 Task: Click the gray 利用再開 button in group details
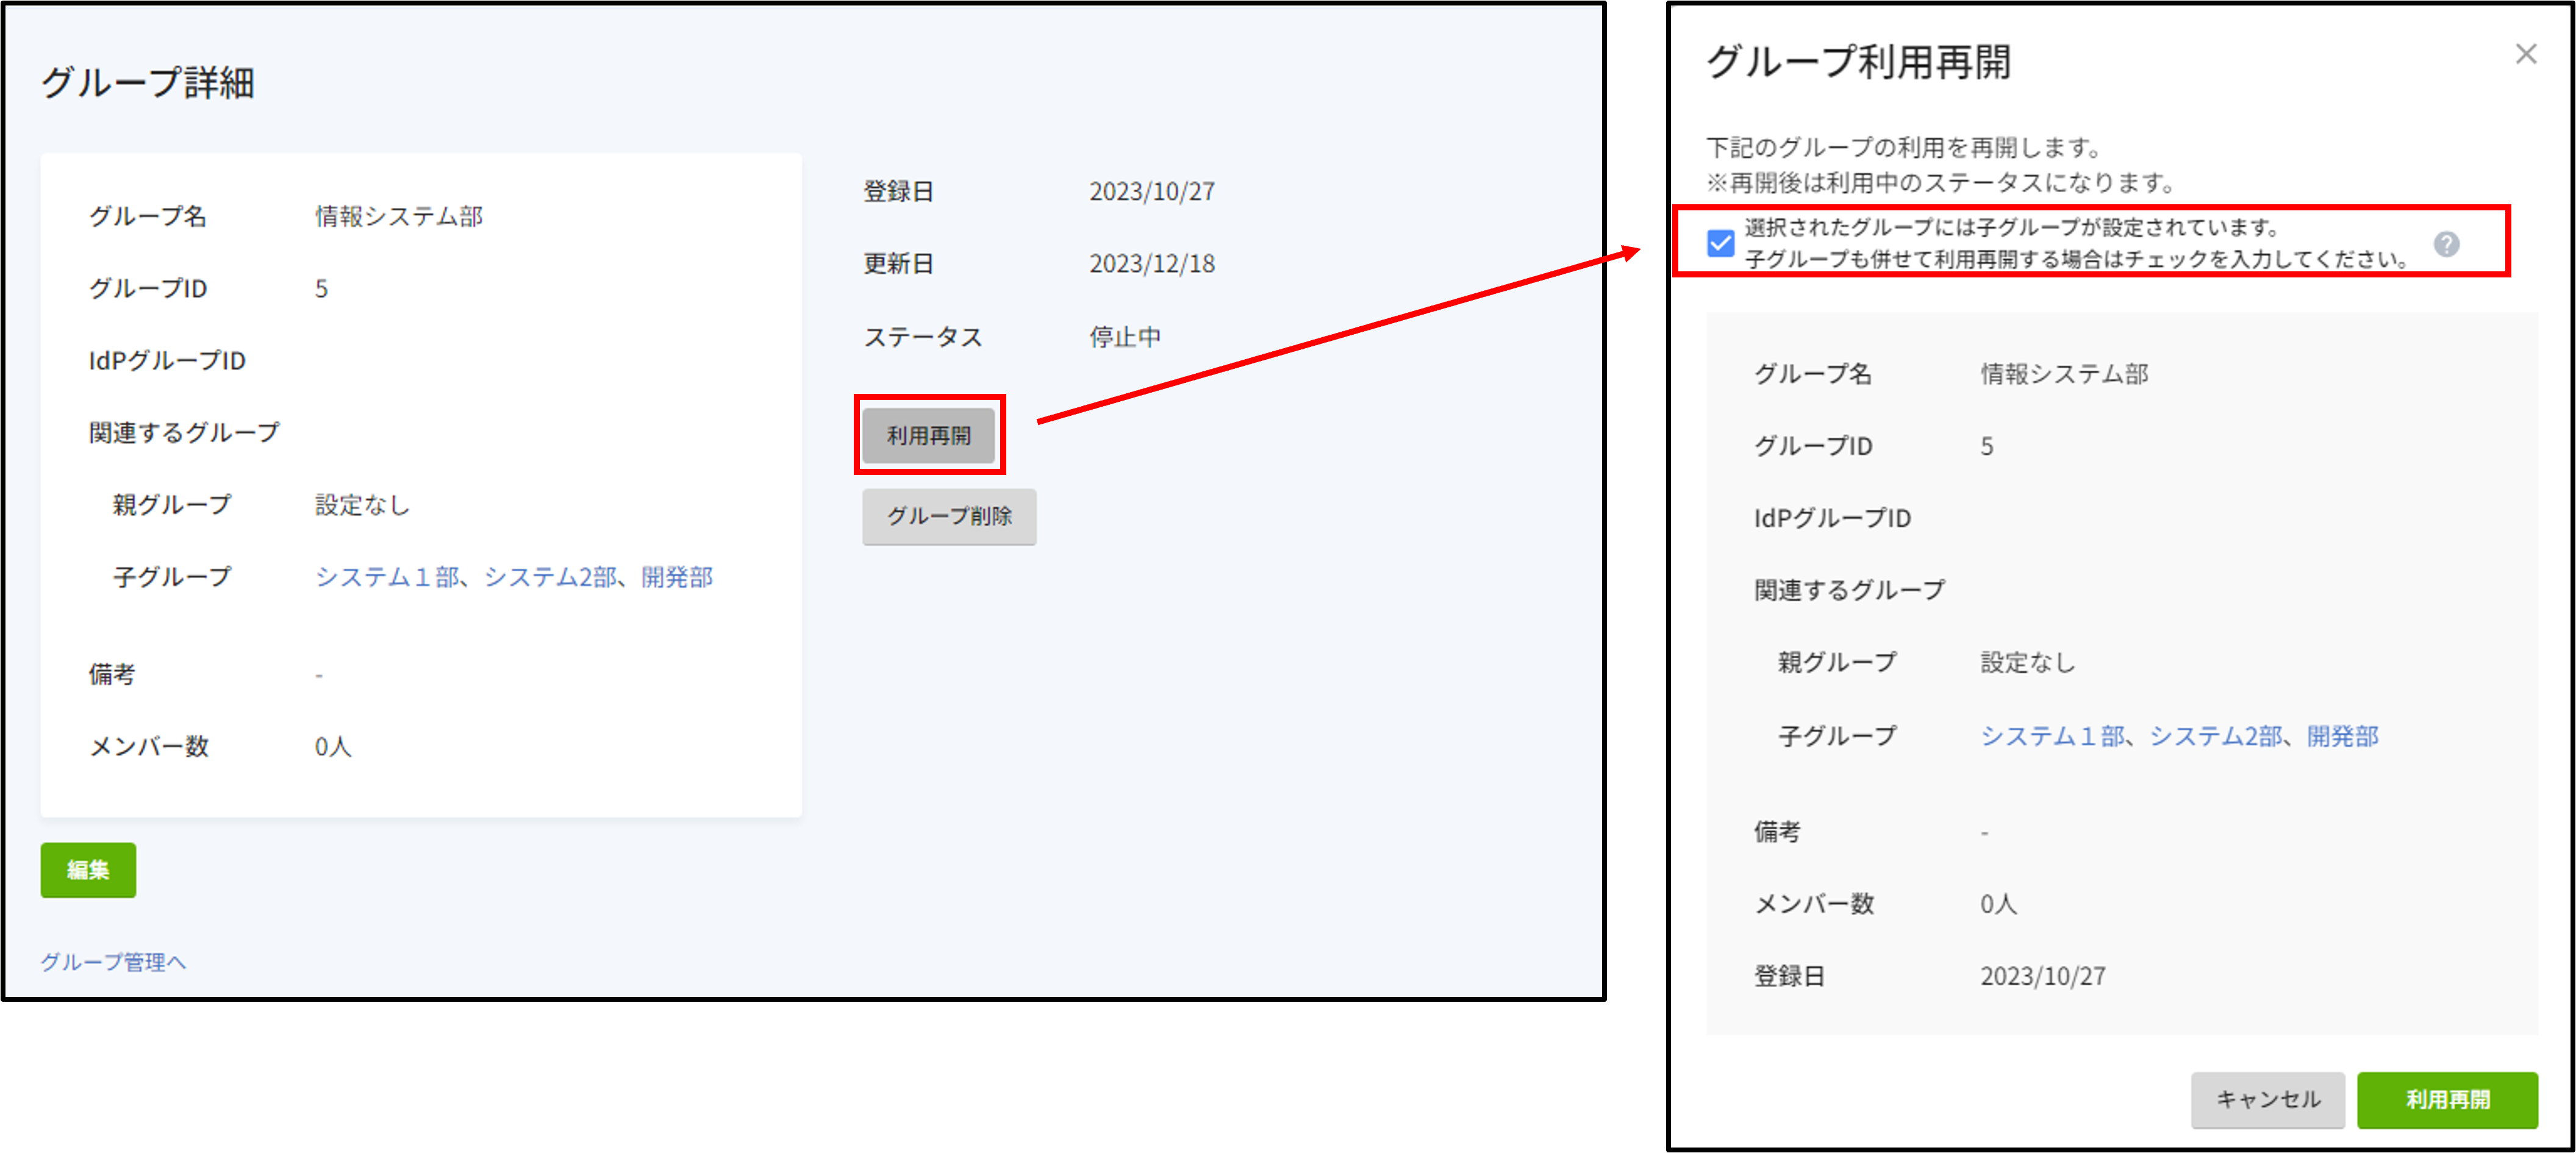pos(929,435)
